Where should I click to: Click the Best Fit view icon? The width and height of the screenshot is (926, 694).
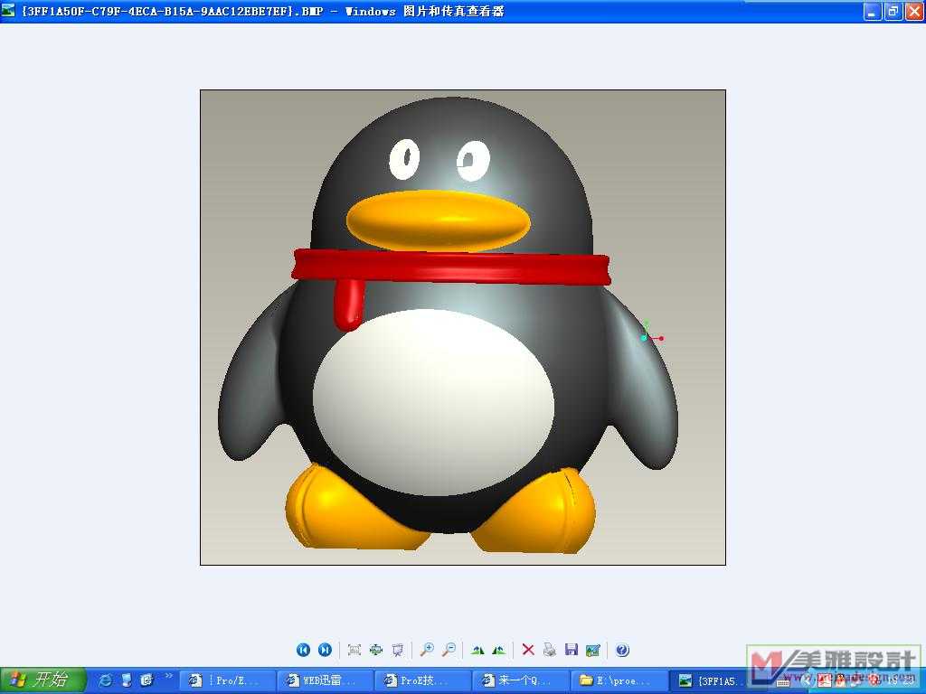coord(354,650)
